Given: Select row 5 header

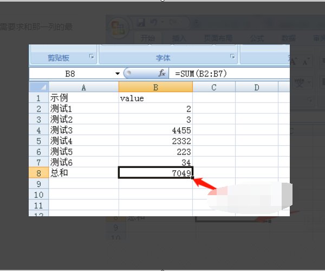Looking at the screenshot, I should pos(38,141).
